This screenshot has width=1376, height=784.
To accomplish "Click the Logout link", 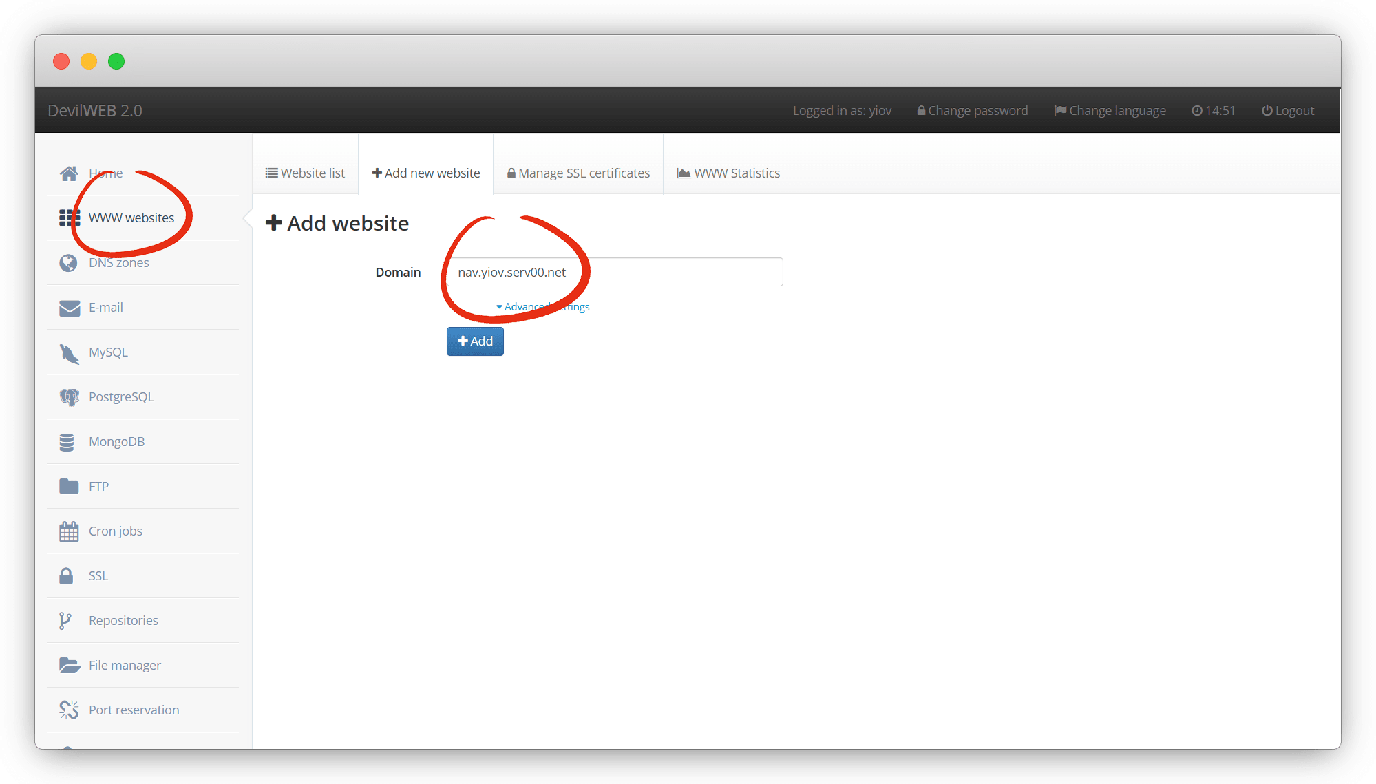I will click(1287, 111).
